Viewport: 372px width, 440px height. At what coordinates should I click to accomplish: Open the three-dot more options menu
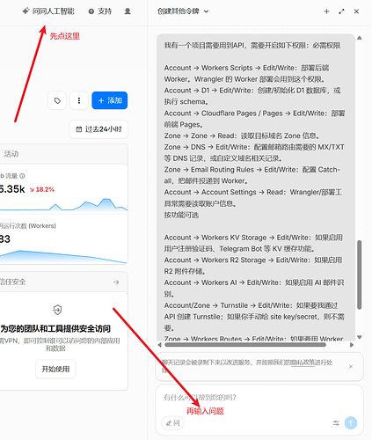(x=79, y=100)
